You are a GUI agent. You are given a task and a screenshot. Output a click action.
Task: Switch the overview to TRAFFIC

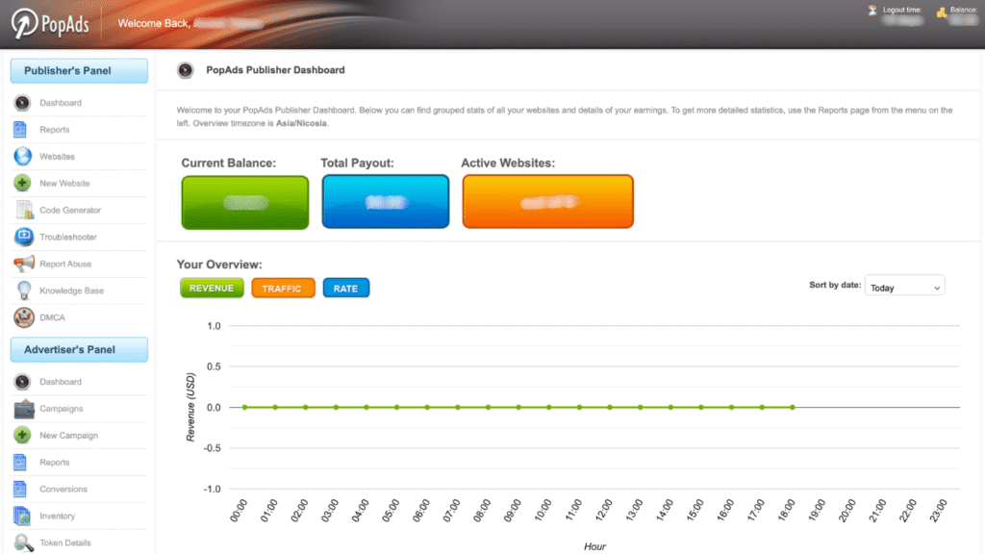pos(283,289)
